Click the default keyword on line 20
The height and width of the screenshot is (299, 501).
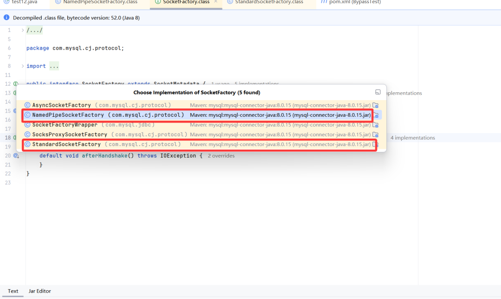51,156
